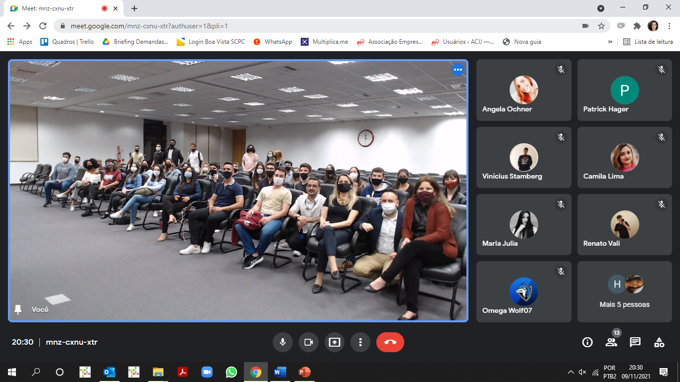Open Chrome three-dot menu
Image resolution: width=680 pixels, height=382 pixels.
point(669,26)
